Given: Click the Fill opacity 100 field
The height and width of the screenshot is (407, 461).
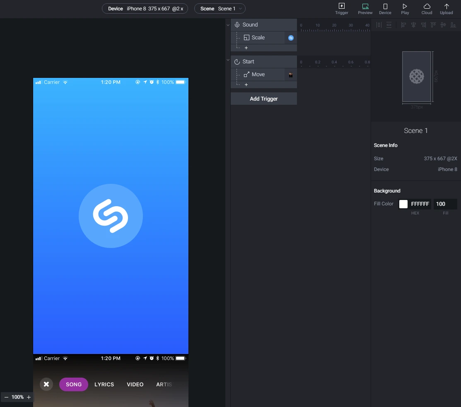Looking at the screenshot, I should [445, 204].
